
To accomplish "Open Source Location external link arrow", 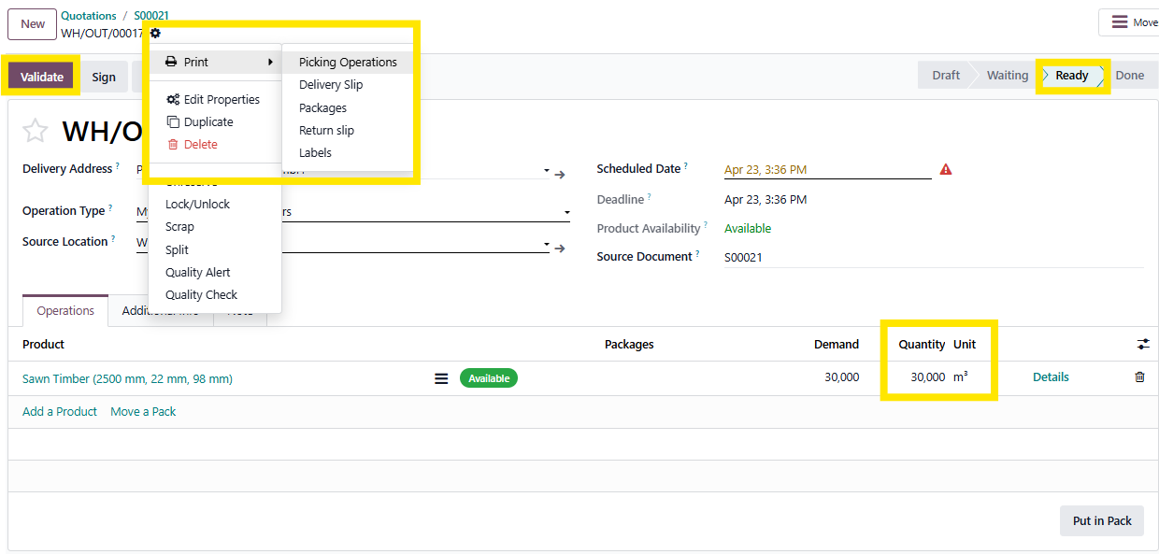I will (560, 249).
